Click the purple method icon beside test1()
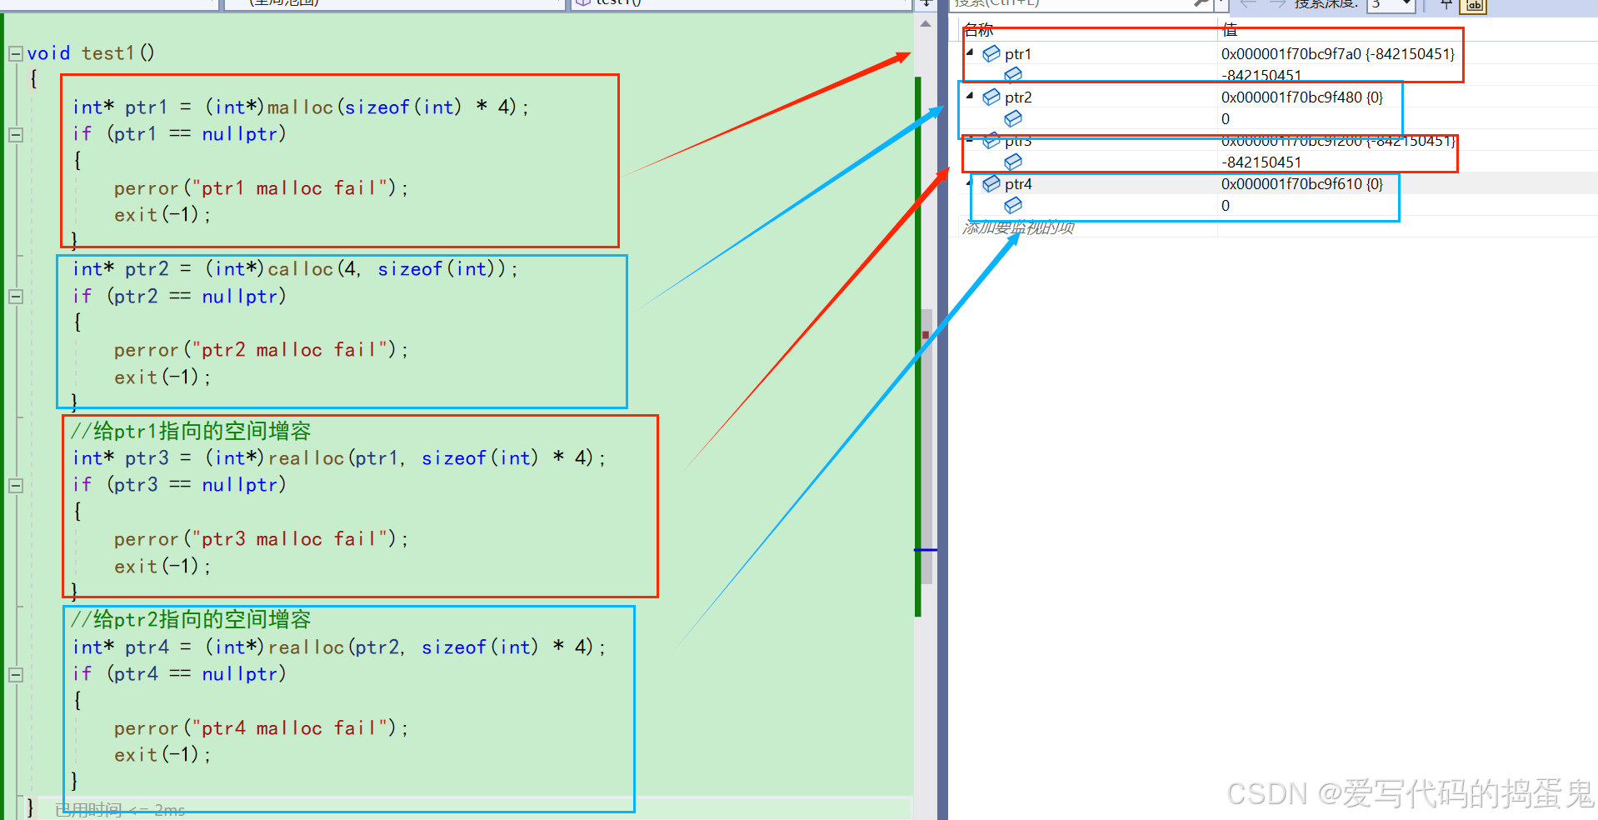The image size is (1598, 820). point(583,2)
